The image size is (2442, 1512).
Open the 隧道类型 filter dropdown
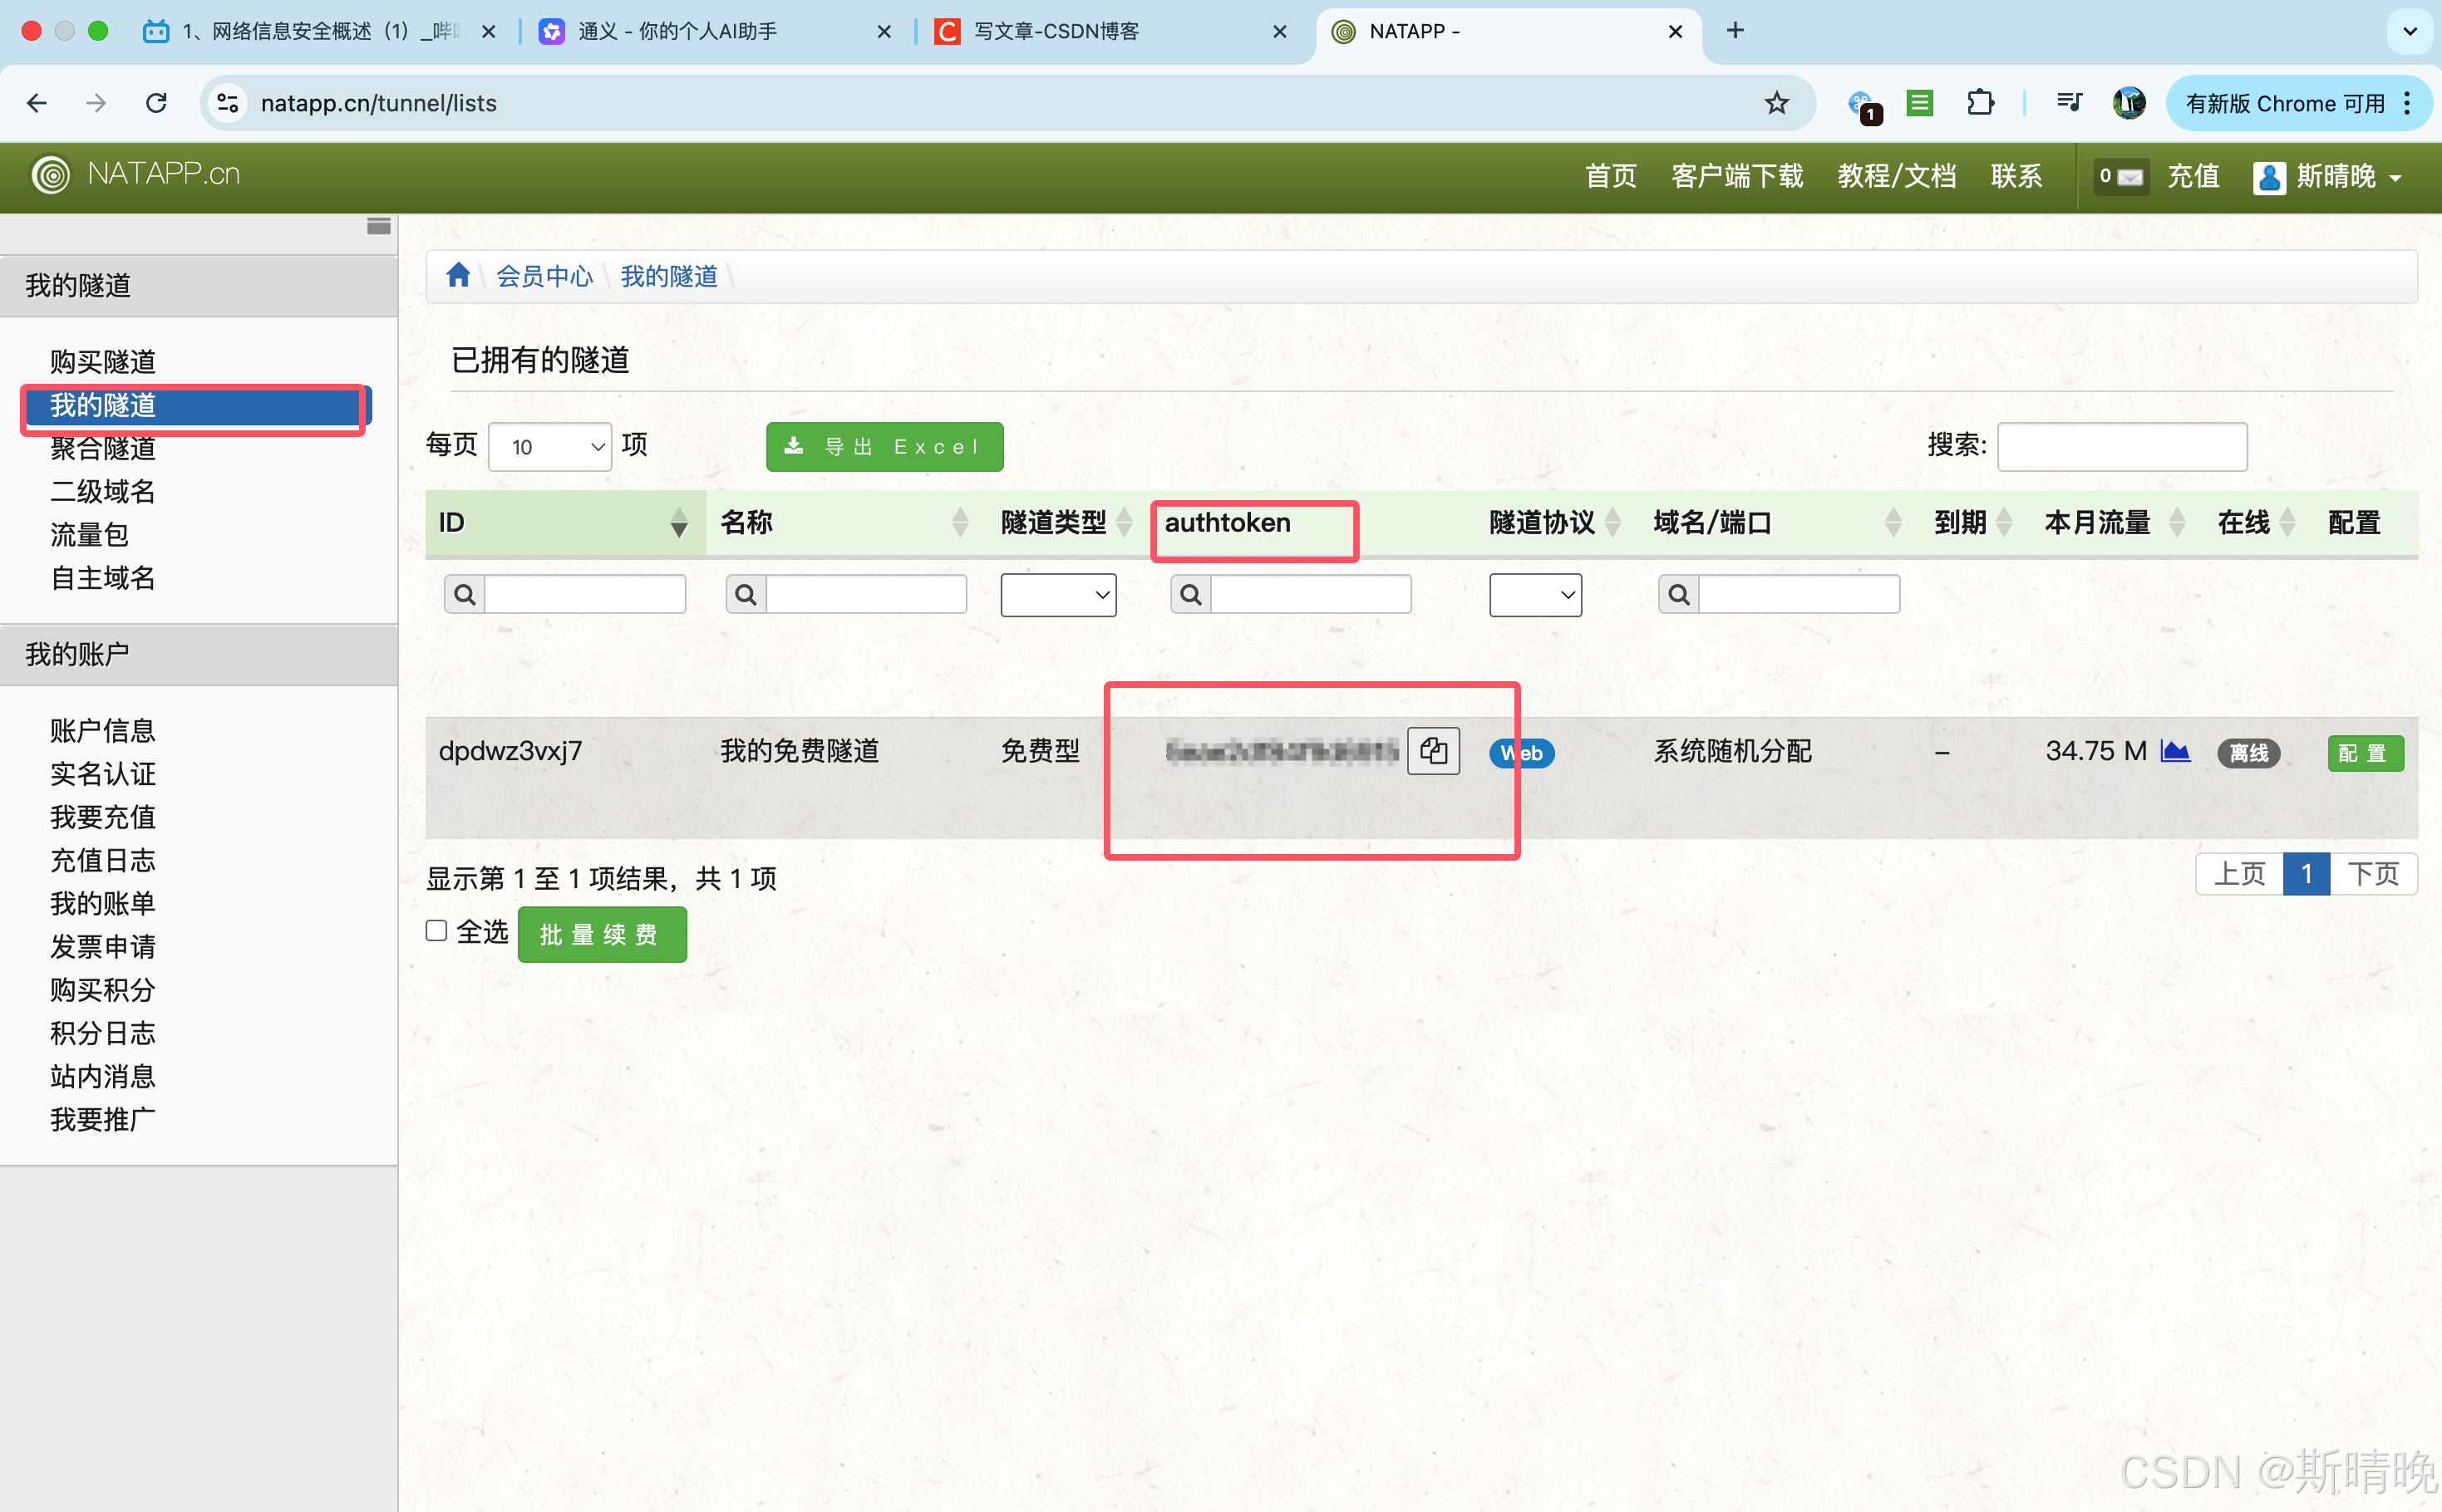coord(1057,595)
